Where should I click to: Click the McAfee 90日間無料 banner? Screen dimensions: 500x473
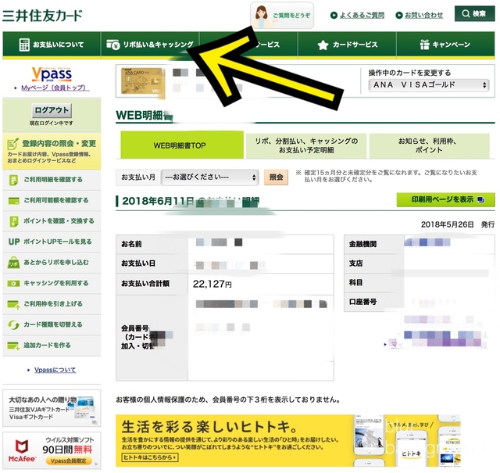[52, 450]
